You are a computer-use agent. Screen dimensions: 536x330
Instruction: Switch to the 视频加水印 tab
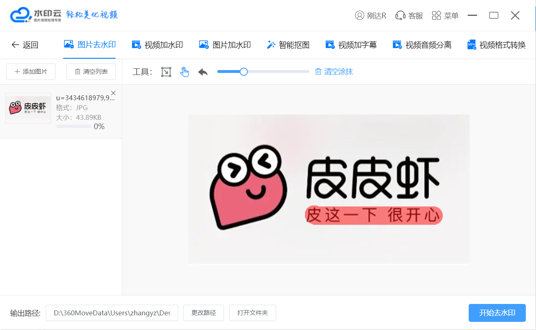tap(157, 45)
